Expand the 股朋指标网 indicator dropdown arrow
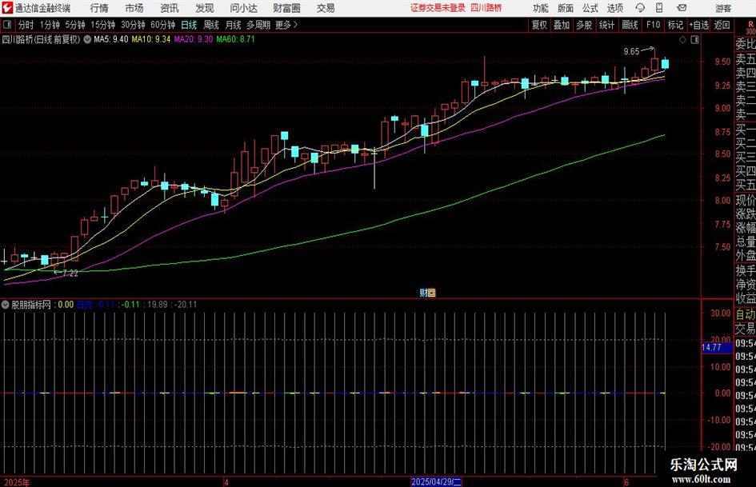 coord(6,305)
